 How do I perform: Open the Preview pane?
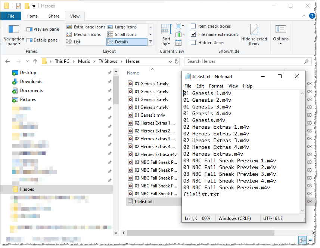tap(43, 29)
